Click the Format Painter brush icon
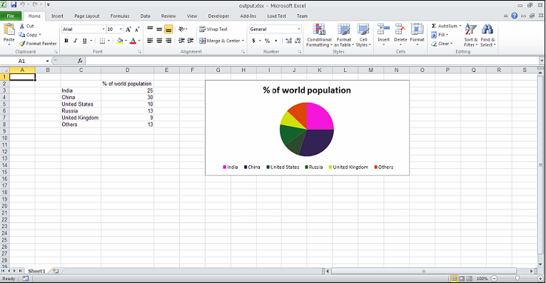Screen dimensions: 546x283 click(x=22, y=43)
